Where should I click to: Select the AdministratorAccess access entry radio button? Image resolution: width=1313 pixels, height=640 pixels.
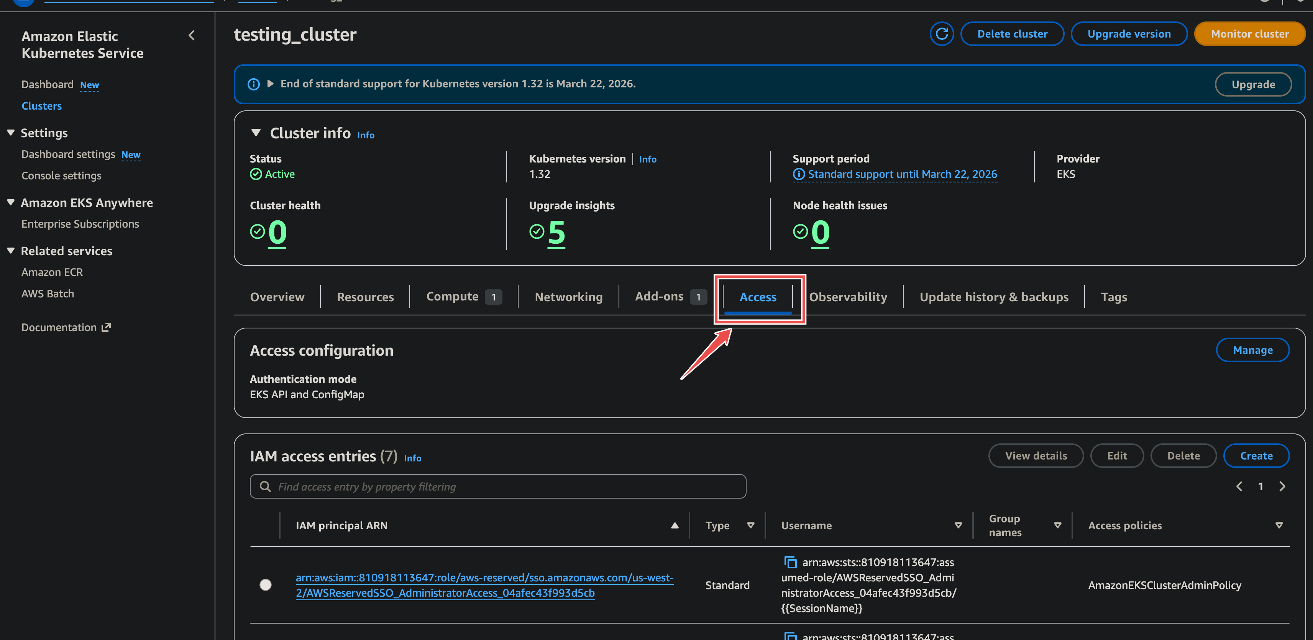pyautogui.click(x=266, y=585)
